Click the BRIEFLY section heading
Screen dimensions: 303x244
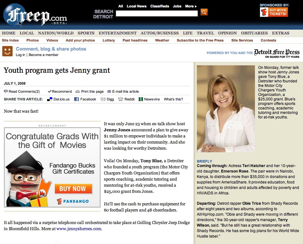[x=205, y=161]
